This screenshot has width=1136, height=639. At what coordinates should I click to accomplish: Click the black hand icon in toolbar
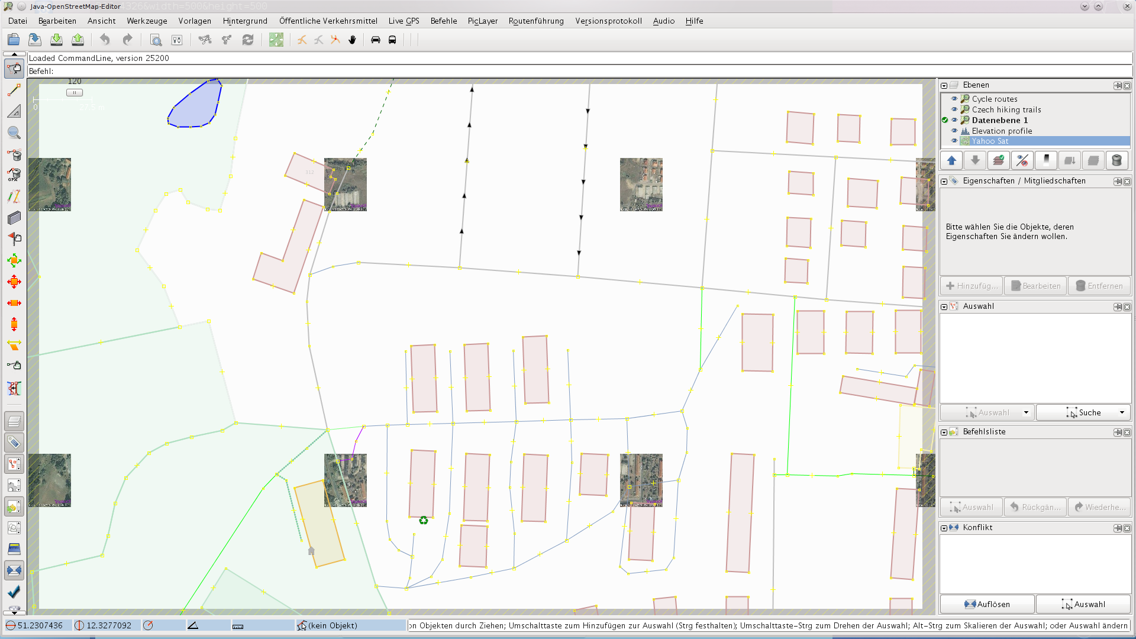tap(353, 40)
